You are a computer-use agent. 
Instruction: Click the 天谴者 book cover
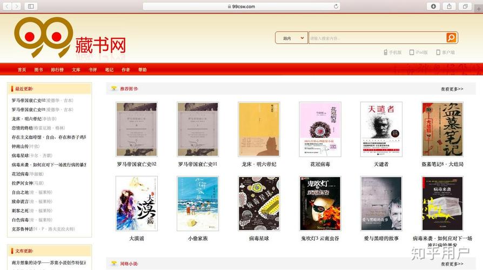click(x=381, y=129)
